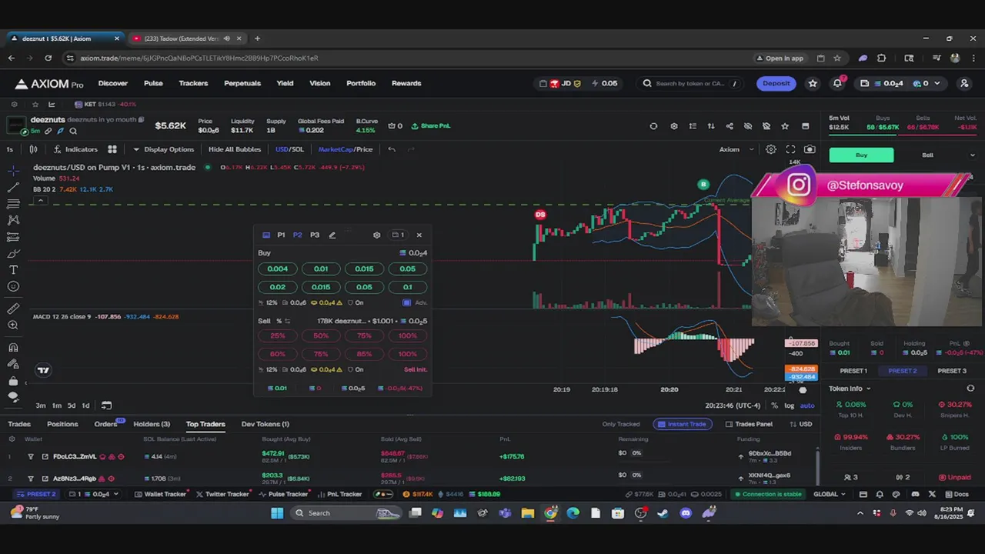Viewport: 985px width, 554px height.
Task: Edit presets with the pencil icon
Action: pyautogui.click(x=332, y=235)
